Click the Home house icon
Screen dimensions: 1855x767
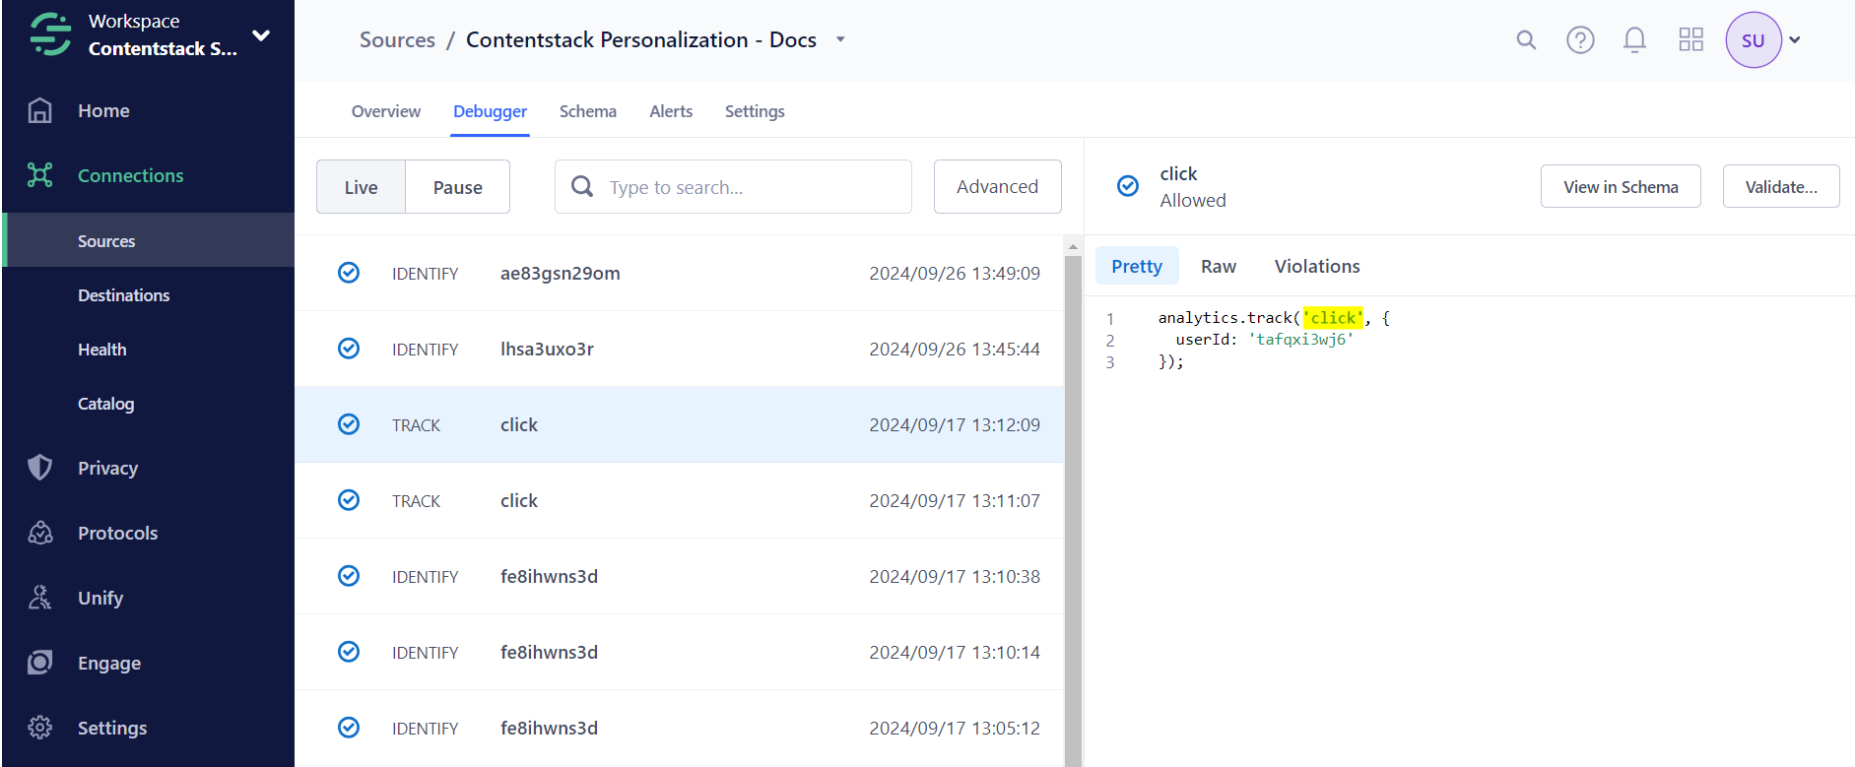tap(39, 110)
